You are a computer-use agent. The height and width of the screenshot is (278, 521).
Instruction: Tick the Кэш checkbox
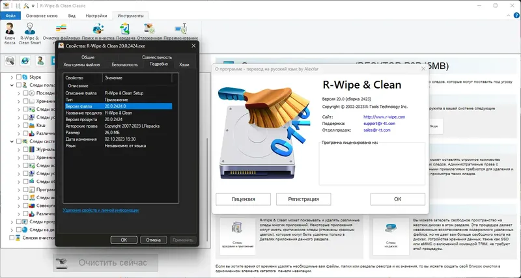click(25, 126)
